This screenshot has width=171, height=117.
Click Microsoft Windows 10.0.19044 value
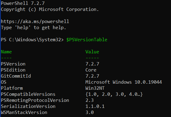(x=124, y=82)
